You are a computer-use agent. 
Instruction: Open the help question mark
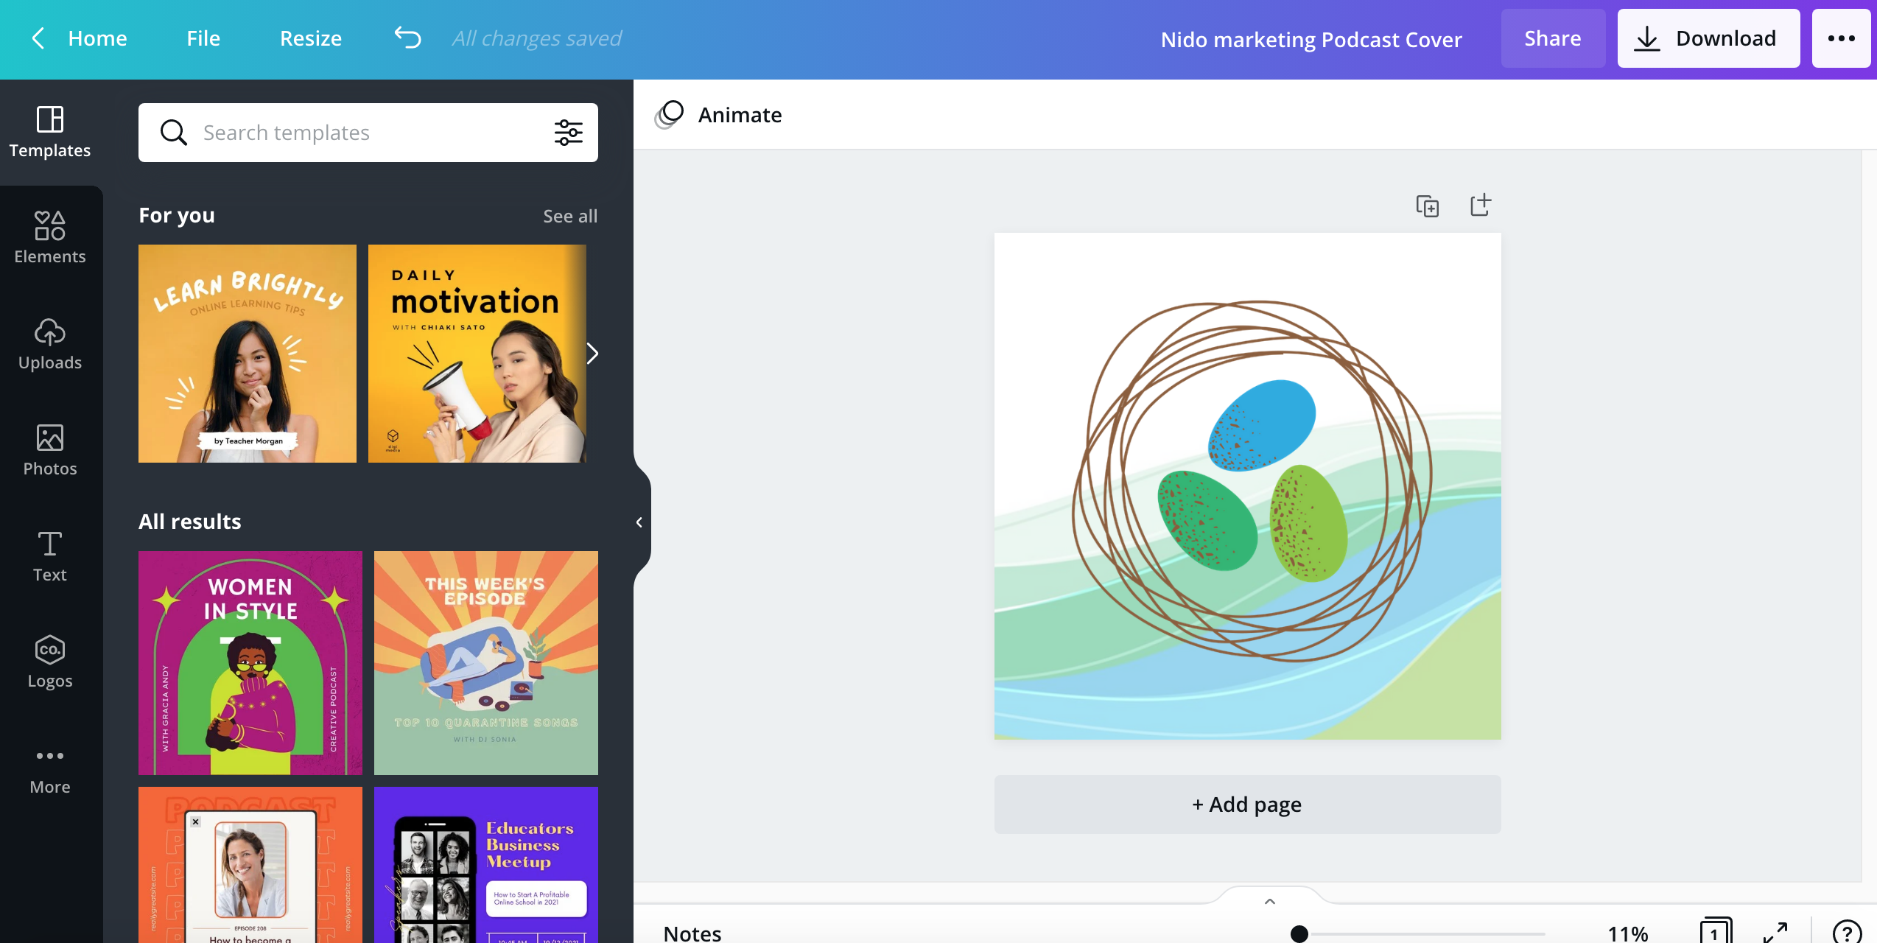[1846, 933]
